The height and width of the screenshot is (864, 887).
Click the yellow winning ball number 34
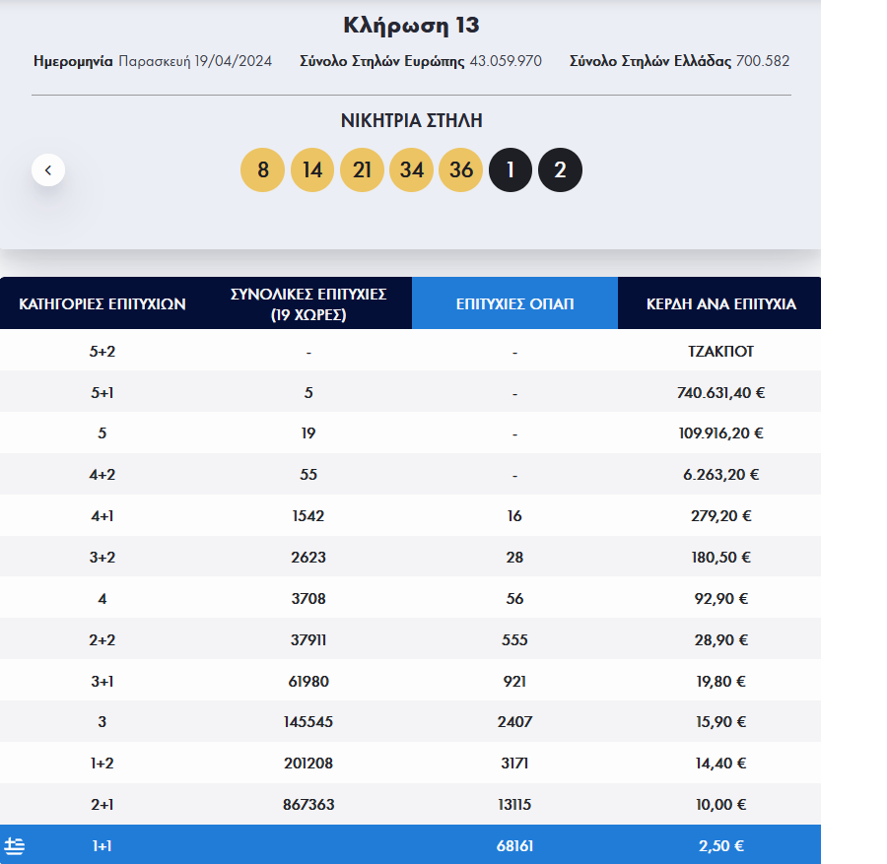point(411,170)
